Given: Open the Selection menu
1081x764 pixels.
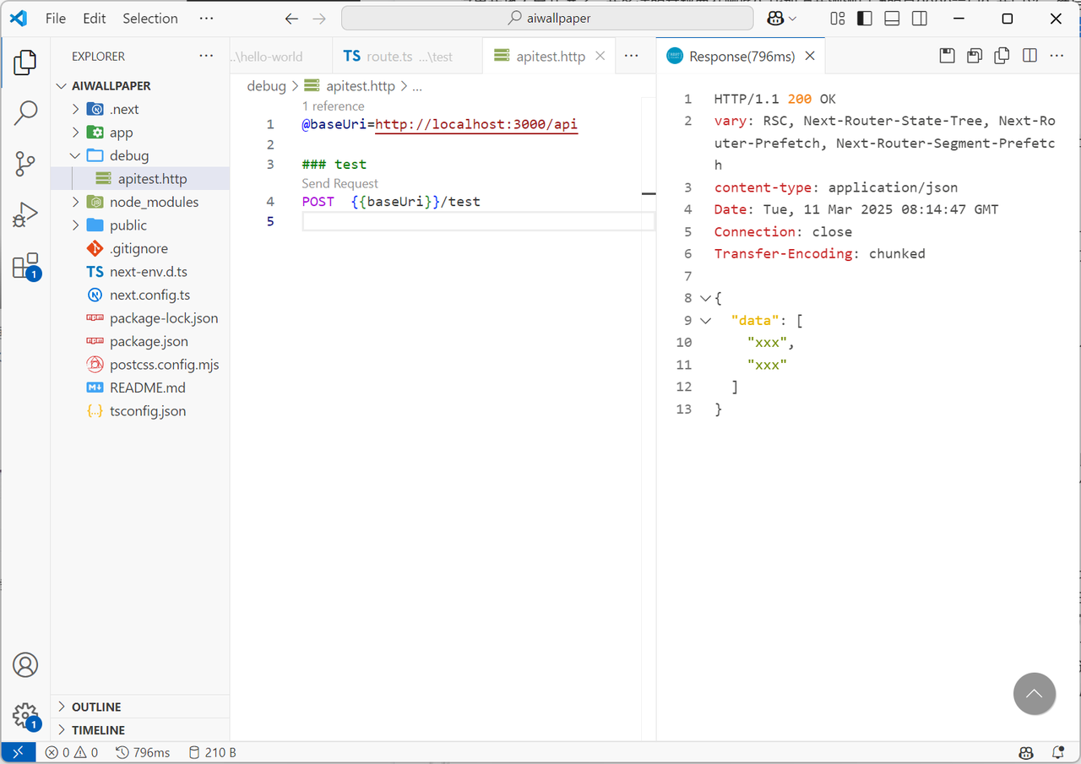Looking at the screenshot, I should click(150, 19).
